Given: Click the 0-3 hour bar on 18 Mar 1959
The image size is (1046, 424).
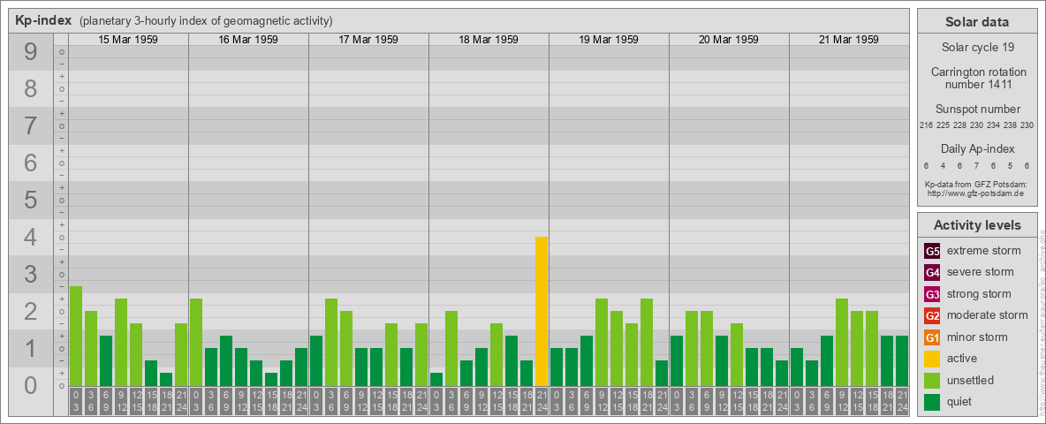Looking at the screenshot, I should (x=436, y=379).
